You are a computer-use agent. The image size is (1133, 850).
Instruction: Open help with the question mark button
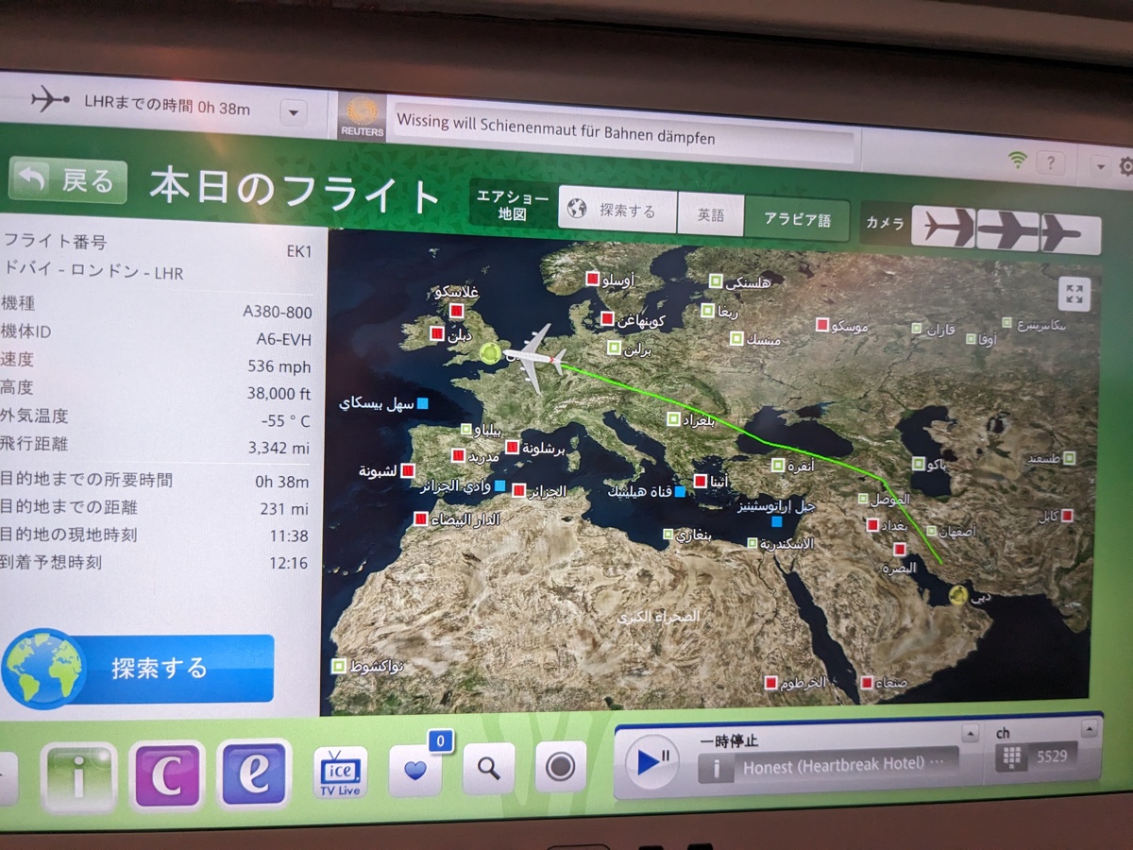(x=1050, y=162)
